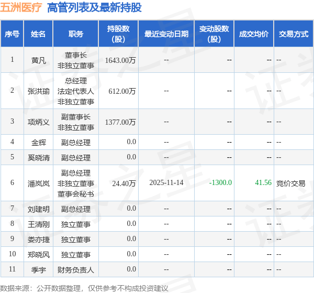This screenshot has width=314, height=293.
Task: Select the 序号 column header
Action: 12,34
